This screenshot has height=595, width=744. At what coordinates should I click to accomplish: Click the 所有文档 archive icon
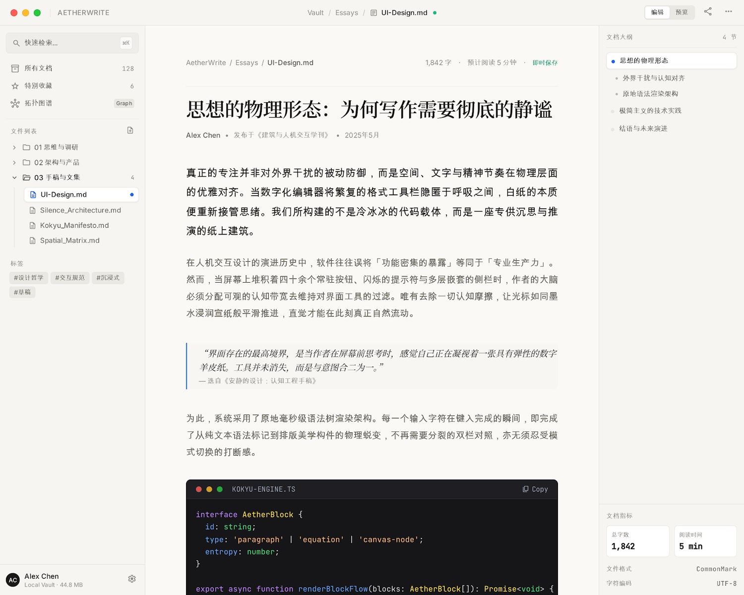pos(15,68)
